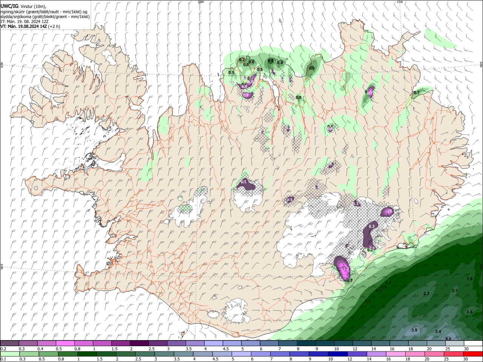Click the 2.3 rainfall value on map
The image size is (483, 362).
(426, 293)
